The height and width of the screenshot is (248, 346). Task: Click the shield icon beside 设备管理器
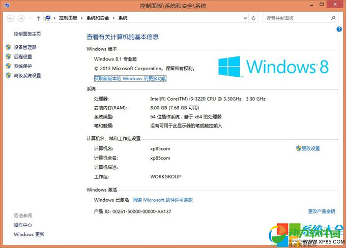click(8, 47)
